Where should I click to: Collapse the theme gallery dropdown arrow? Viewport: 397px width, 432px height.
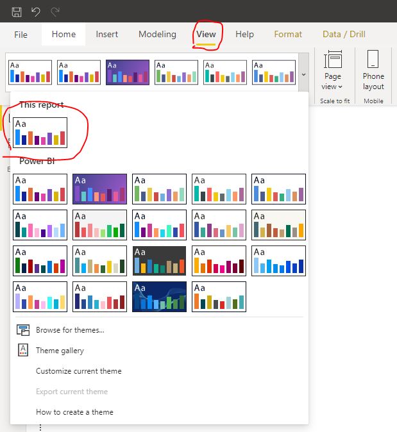click(x=303, y=74)
